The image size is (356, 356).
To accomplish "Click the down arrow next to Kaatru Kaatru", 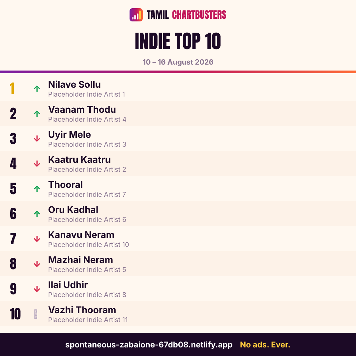I will point(37,163).
